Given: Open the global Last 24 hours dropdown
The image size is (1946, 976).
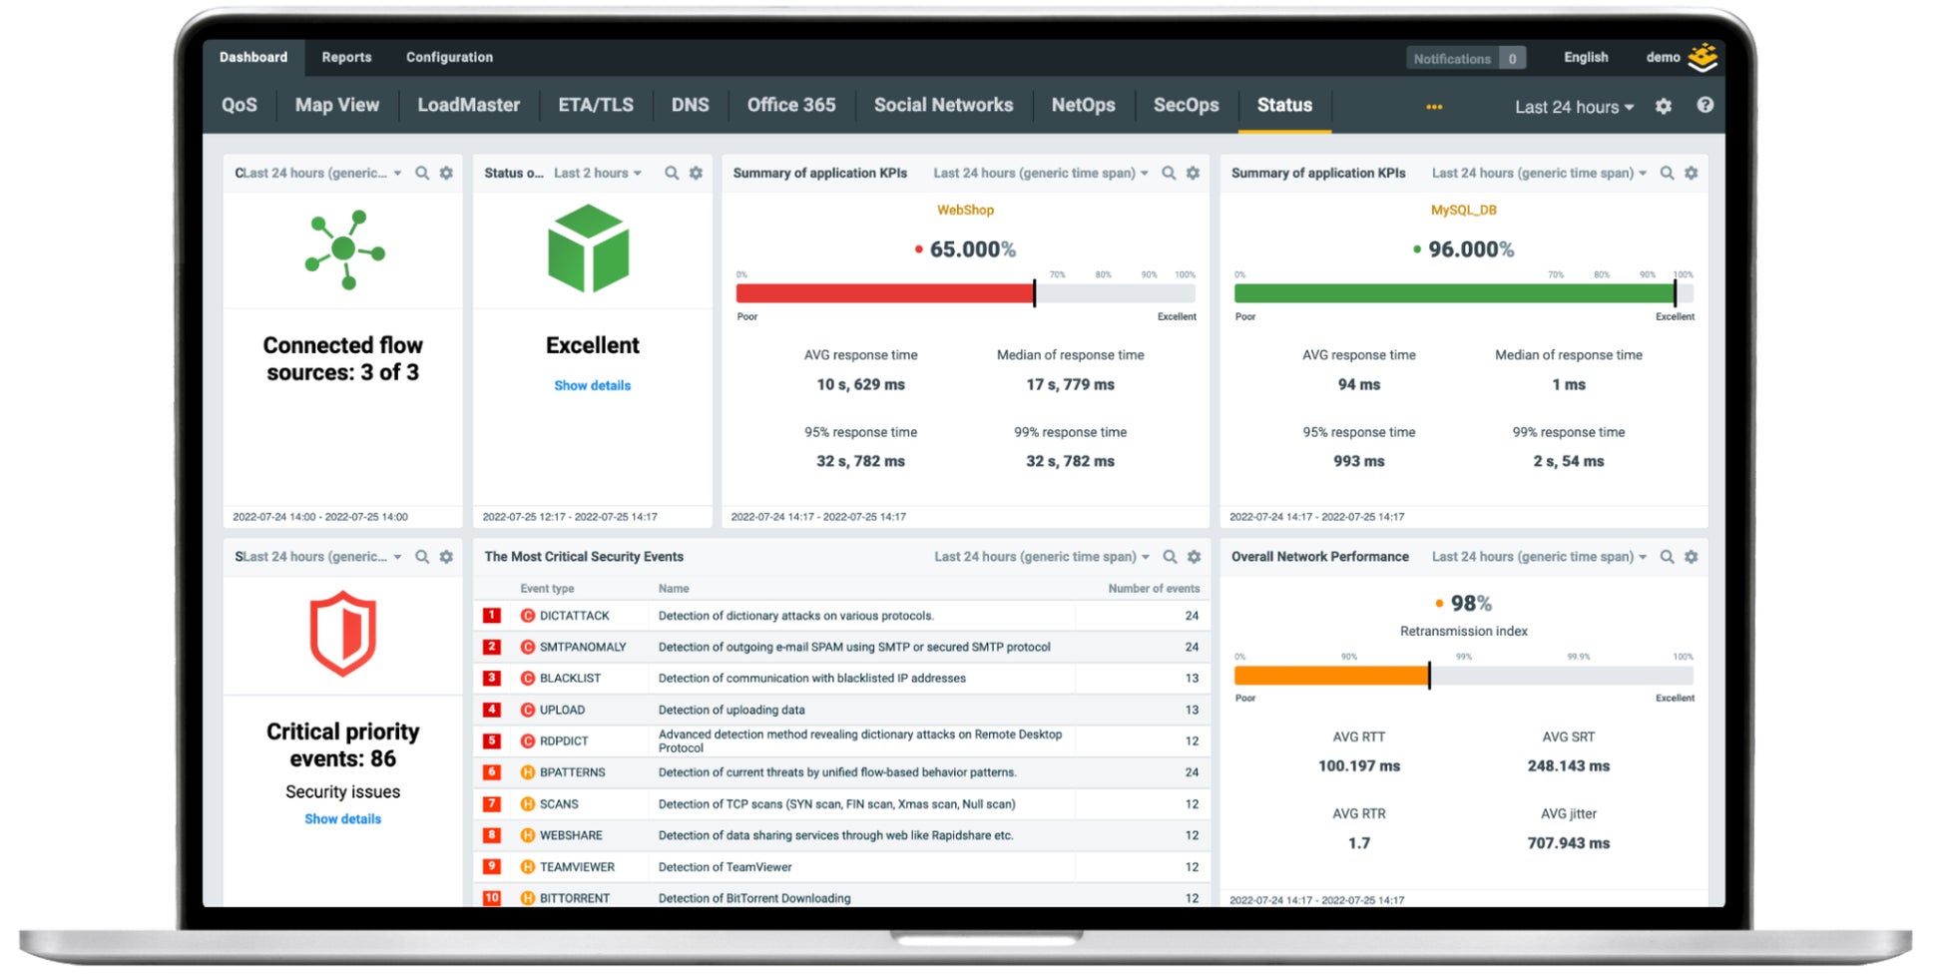Looking at the screenshot, I should [1574, 107].
